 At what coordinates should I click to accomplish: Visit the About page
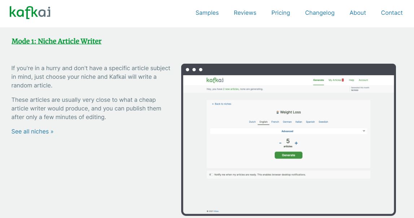(x=358, y=13)
